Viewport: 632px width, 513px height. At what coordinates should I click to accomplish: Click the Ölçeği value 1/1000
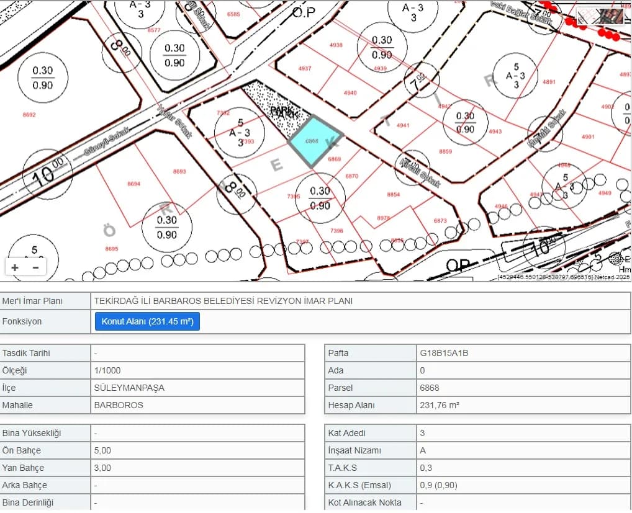coord(107,370)
